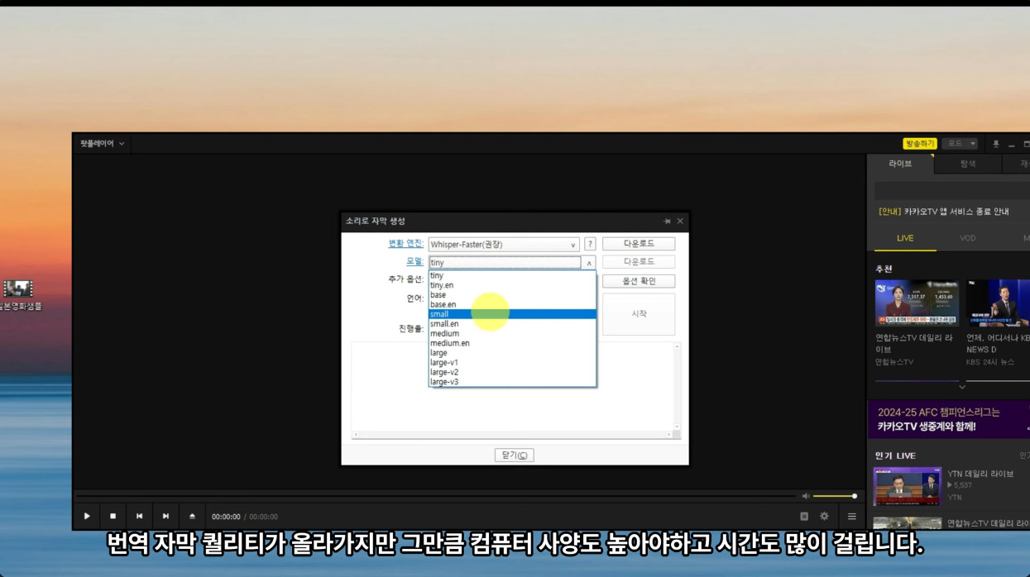Screen dimensions: 1030x577
Task: Skip to the previous track
Action: coord(140,517)
